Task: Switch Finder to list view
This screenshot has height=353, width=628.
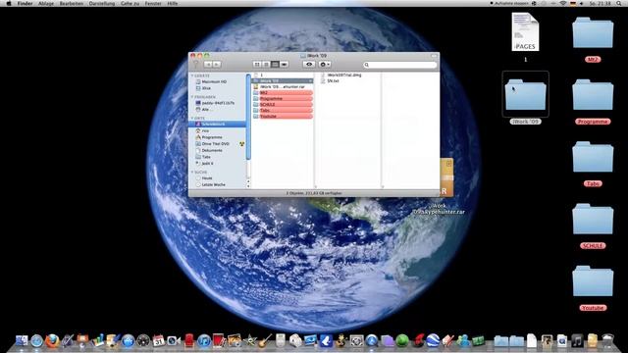Action: point(266,64)
